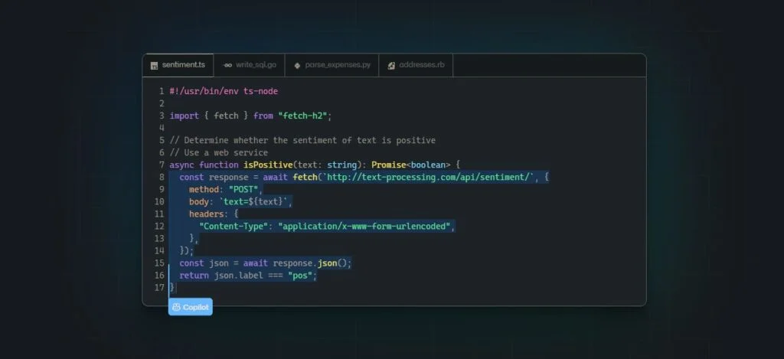Click the "fetch-h2" import string
784x359 pixels.
pos(303,116)
